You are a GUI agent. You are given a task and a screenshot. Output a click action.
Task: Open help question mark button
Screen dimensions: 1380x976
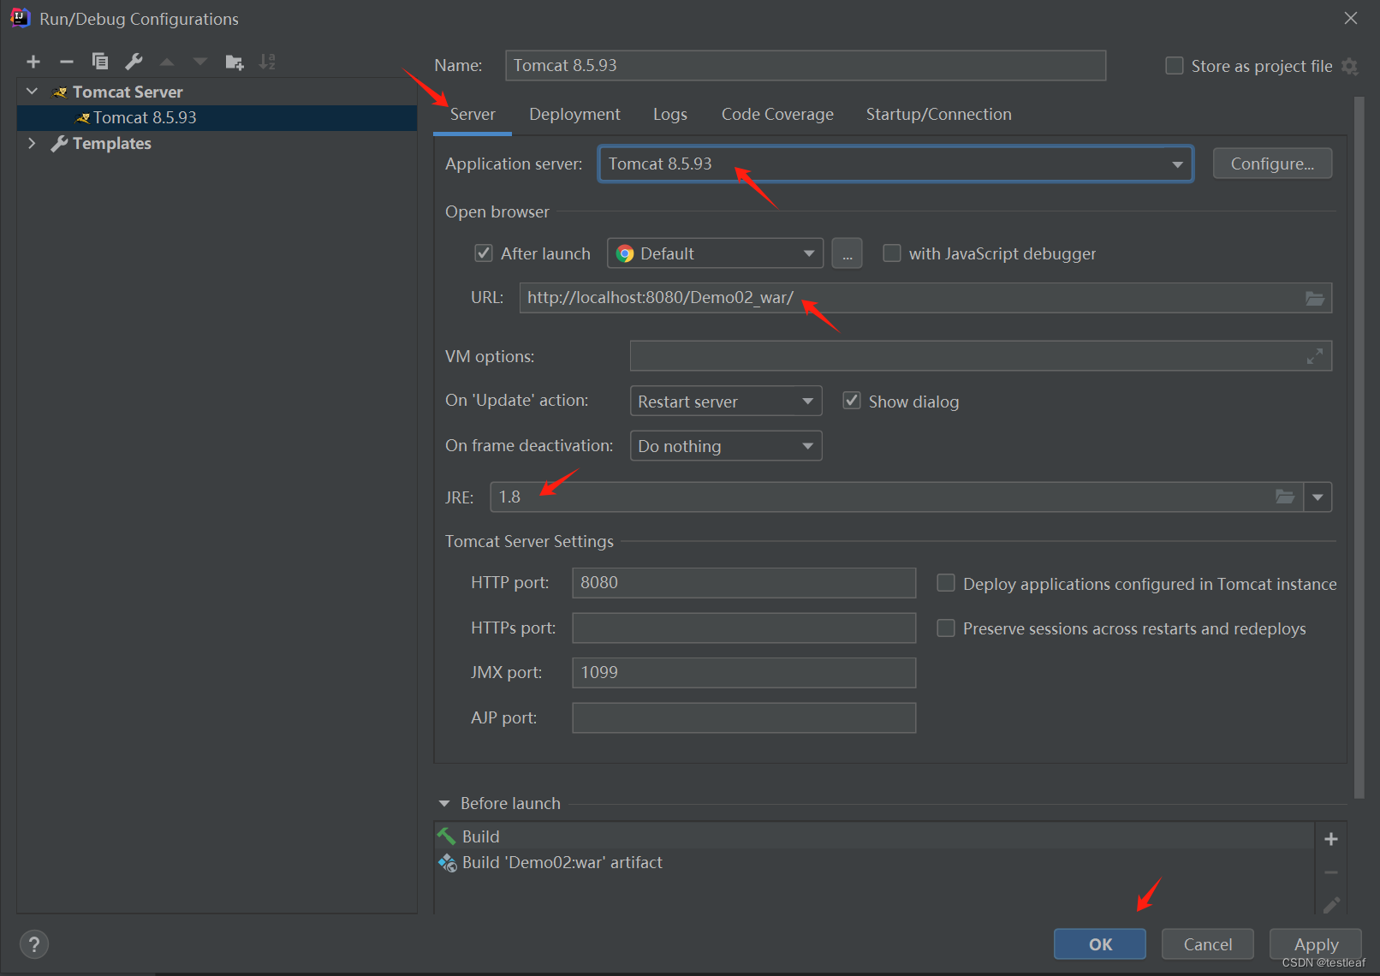tap(34, 944)
